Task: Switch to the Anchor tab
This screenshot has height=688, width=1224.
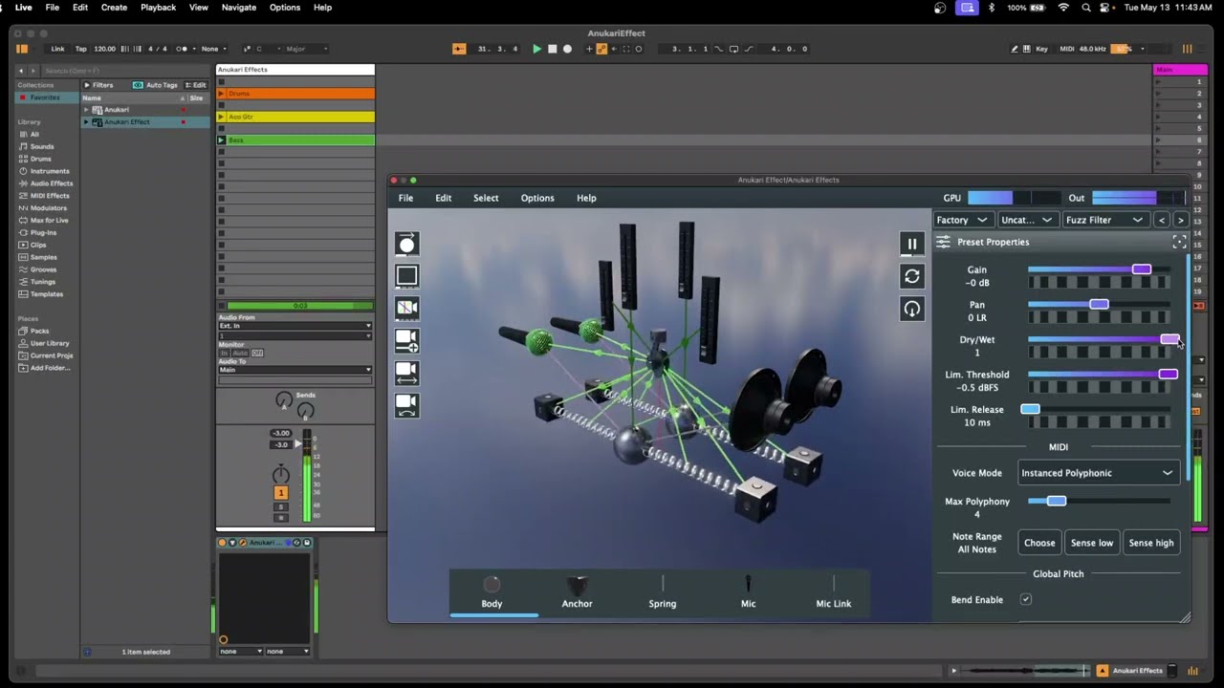Action: (x=577, y=592)
